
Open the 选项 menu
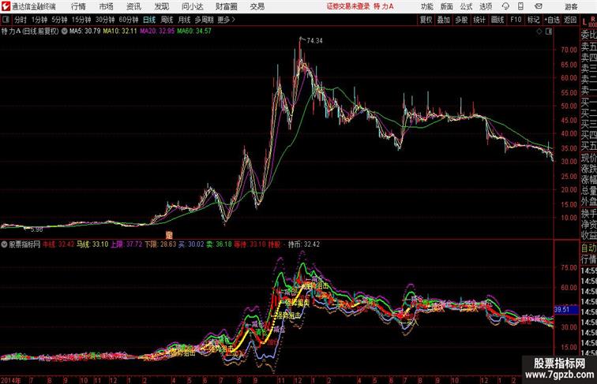pyautogui.click(x=486, y=6)
